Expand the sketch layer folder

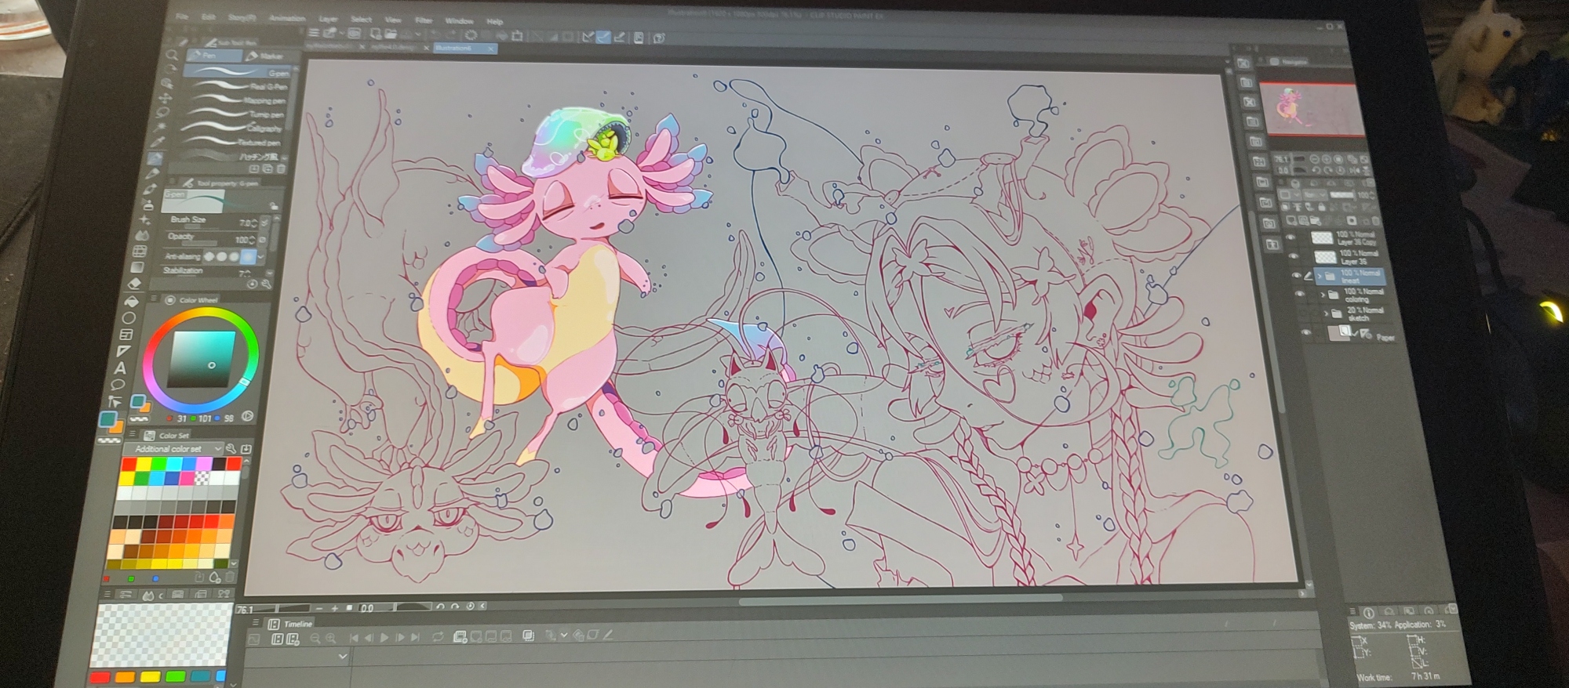1326,313
